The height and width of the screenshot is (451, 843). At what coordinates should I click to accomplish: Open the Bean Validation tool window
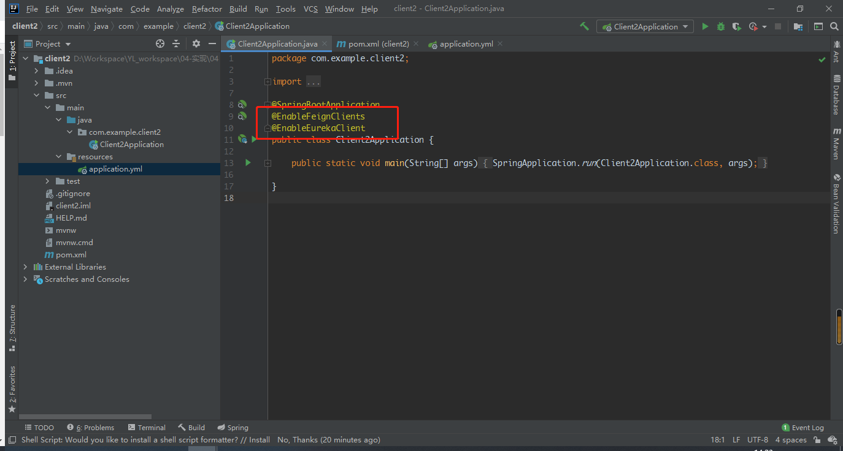tap(836, 203)
